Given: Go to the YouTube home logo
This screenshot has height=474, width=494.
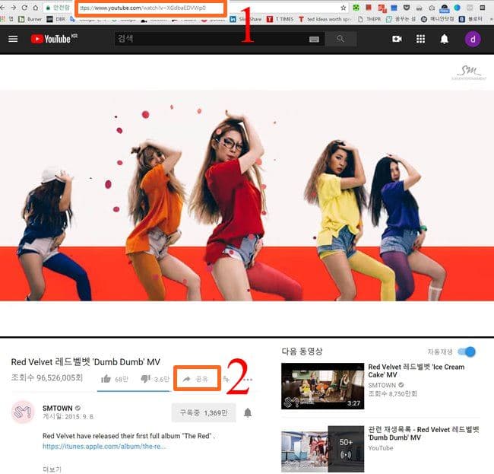Looking at the screenshot, I should 54,39.
